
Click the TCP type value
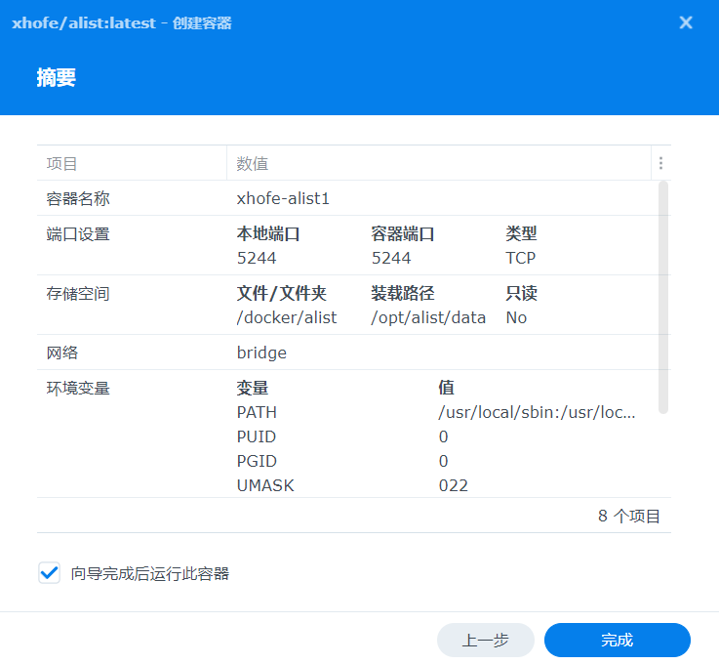pyautogui.click(x=520, y=258)
